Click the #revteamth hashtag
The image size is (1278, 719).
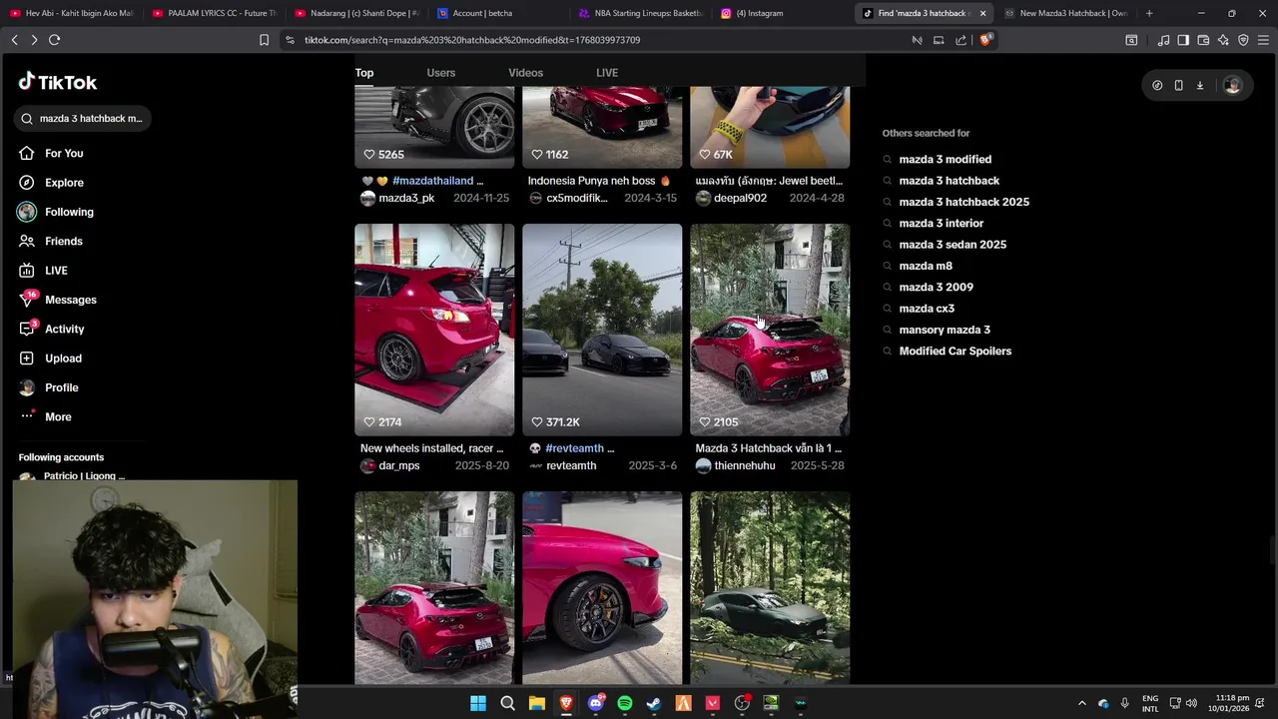574,448
